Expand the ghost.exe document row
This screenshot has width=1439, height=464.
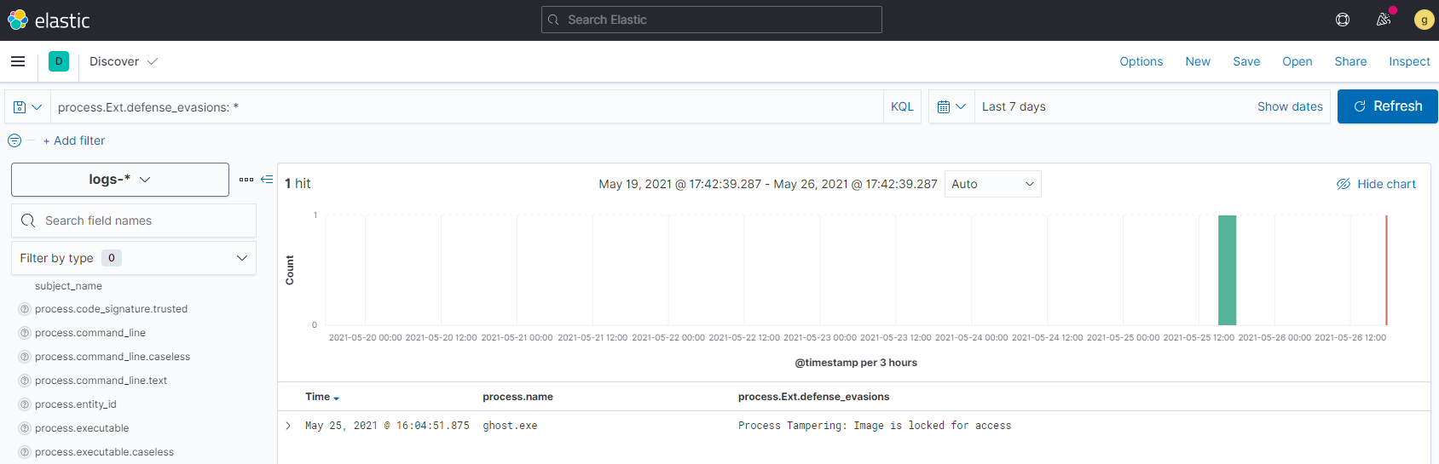click(288, 426)
